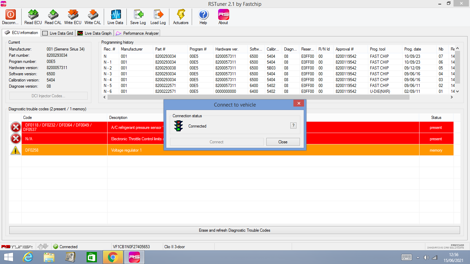Open the About RS icon

[x=223, y=14]
